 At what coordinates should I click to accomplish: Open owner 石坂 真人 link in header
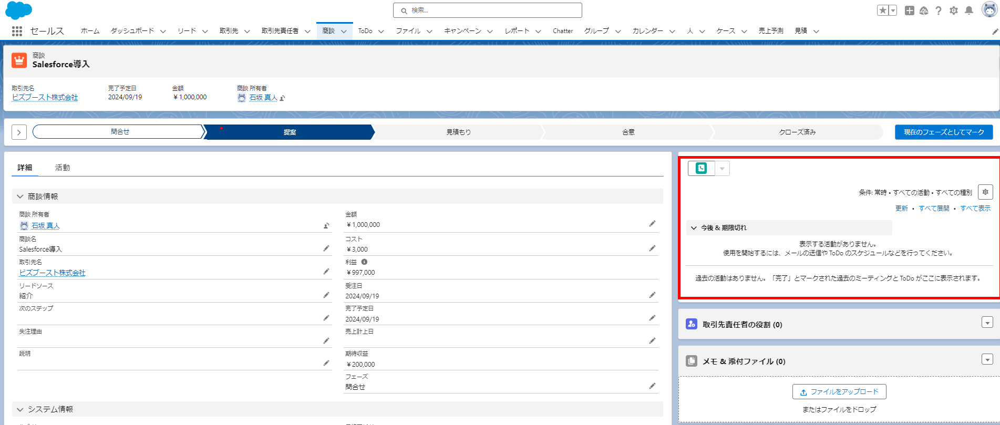point(263,98)
